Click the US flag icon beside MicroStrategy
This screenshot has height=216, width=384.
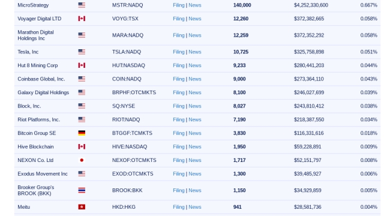pos(82,5)
